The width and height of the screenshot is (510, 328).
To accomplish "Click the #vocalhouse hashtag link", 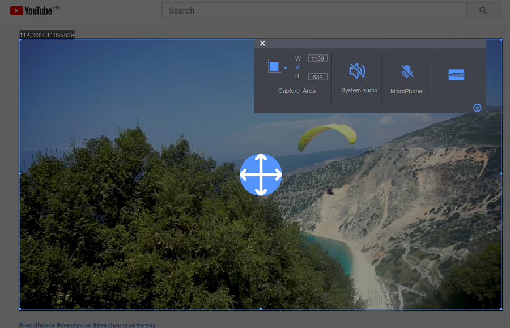I will pos(37,325).
